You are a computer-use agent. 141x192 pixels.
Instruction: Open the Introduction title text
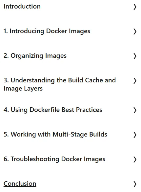pyautogui.click(x=22, y=6)
